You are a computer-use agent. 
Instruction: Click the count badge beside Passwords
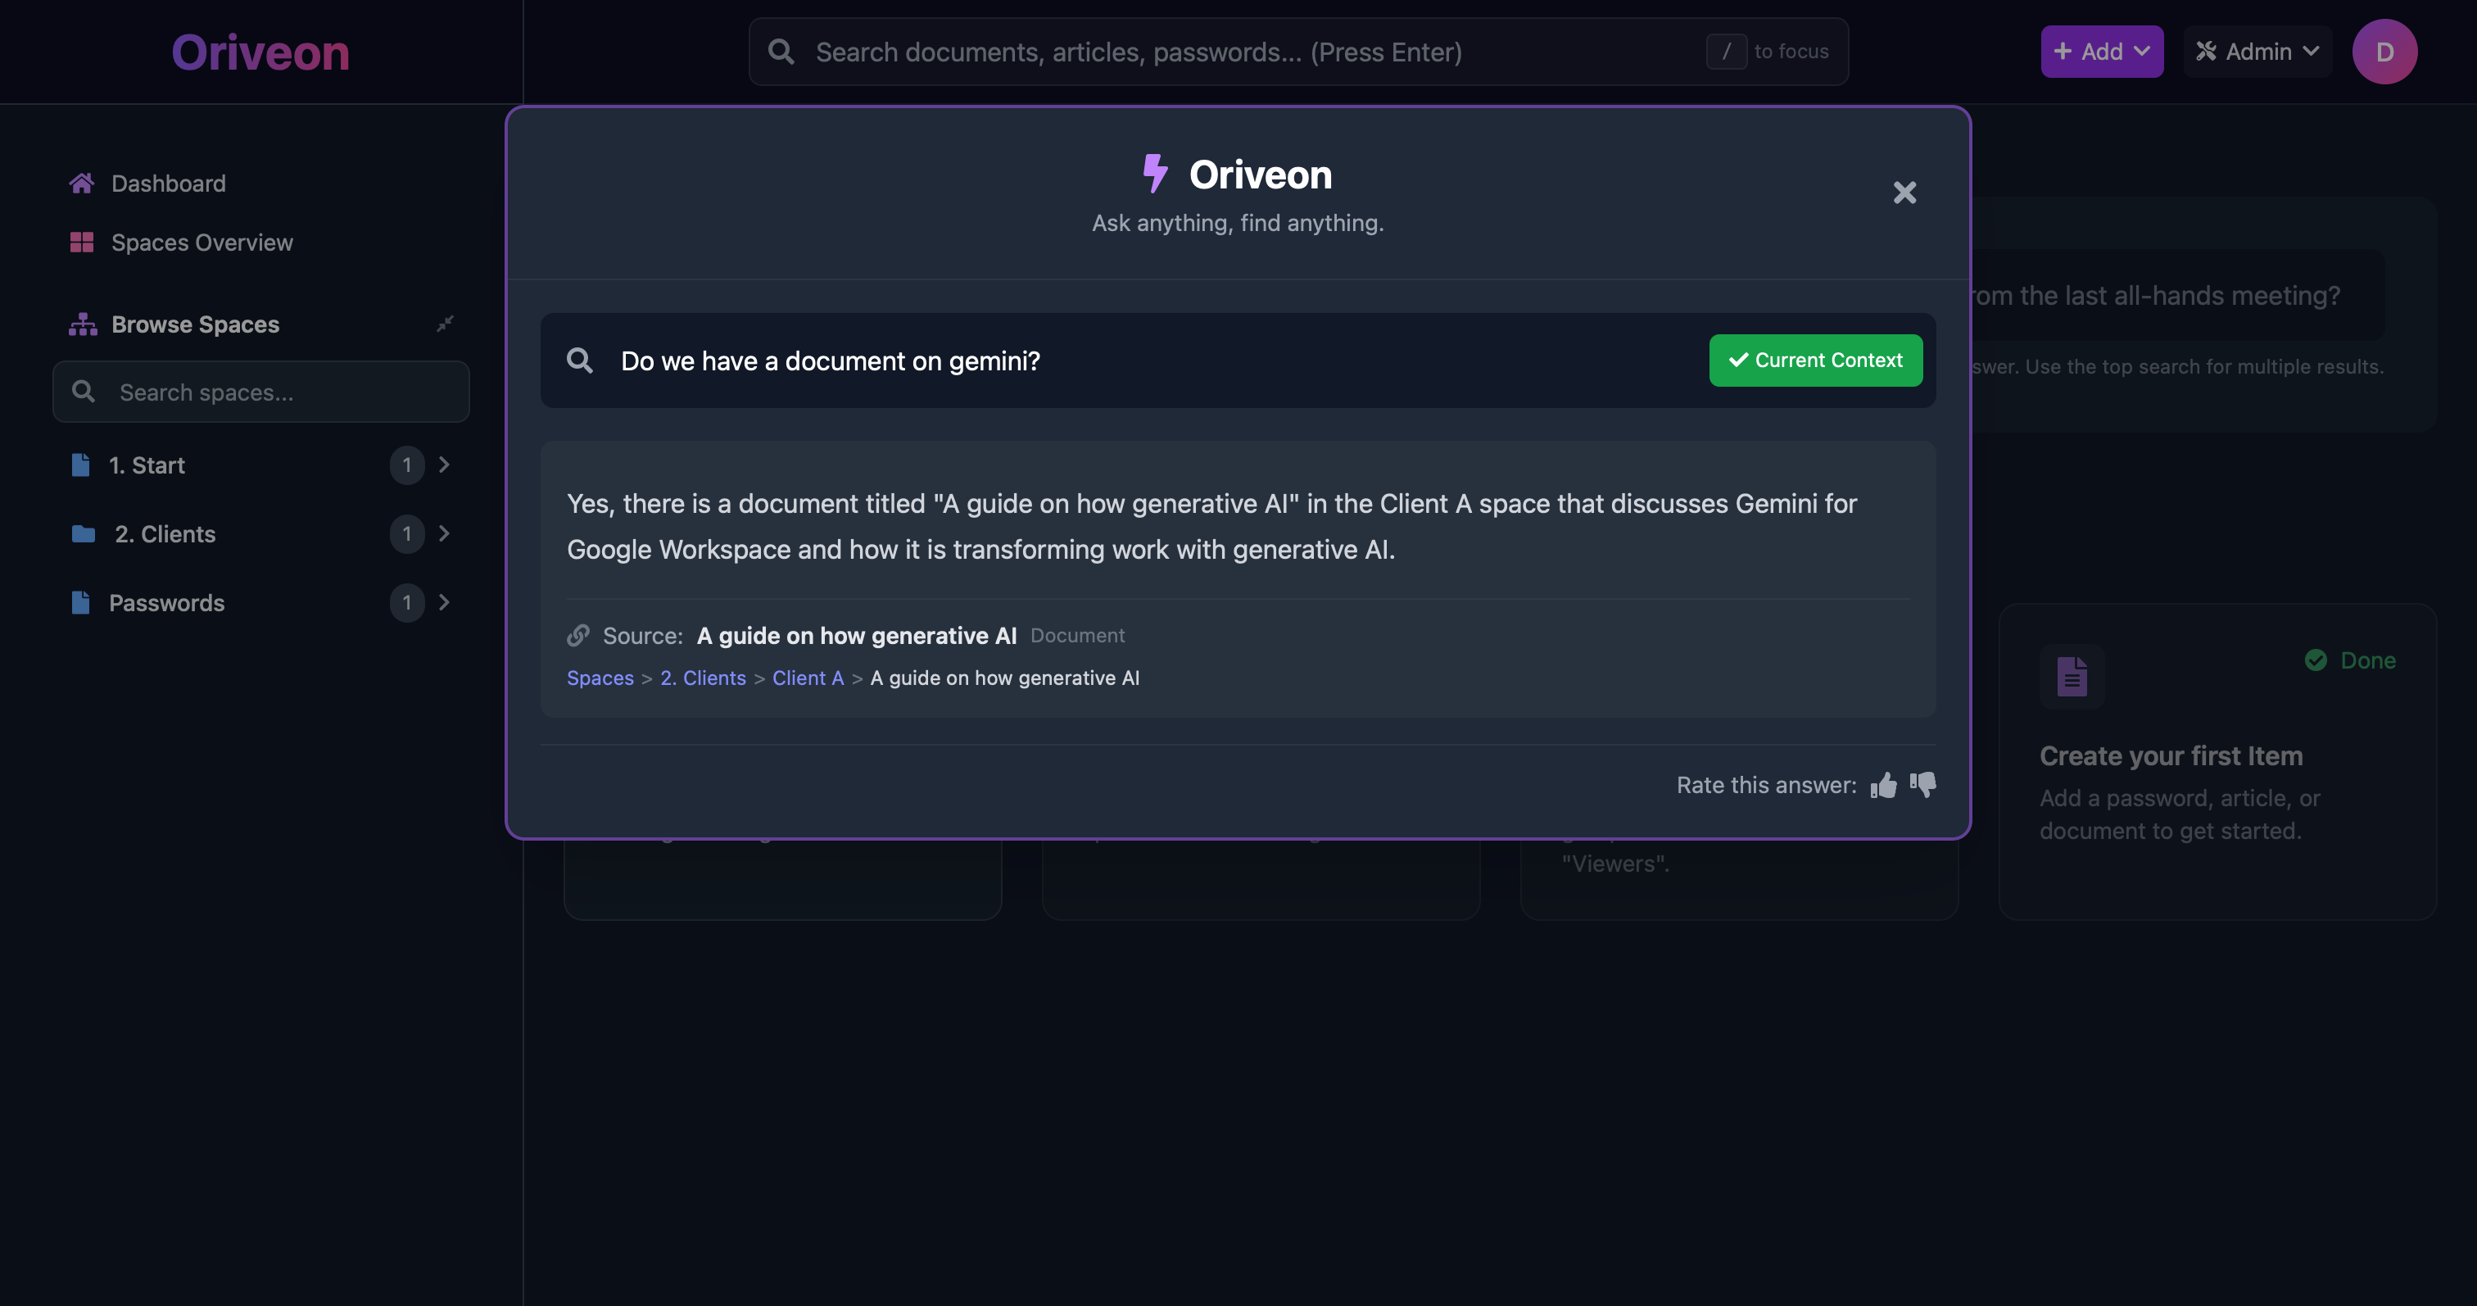407,603
